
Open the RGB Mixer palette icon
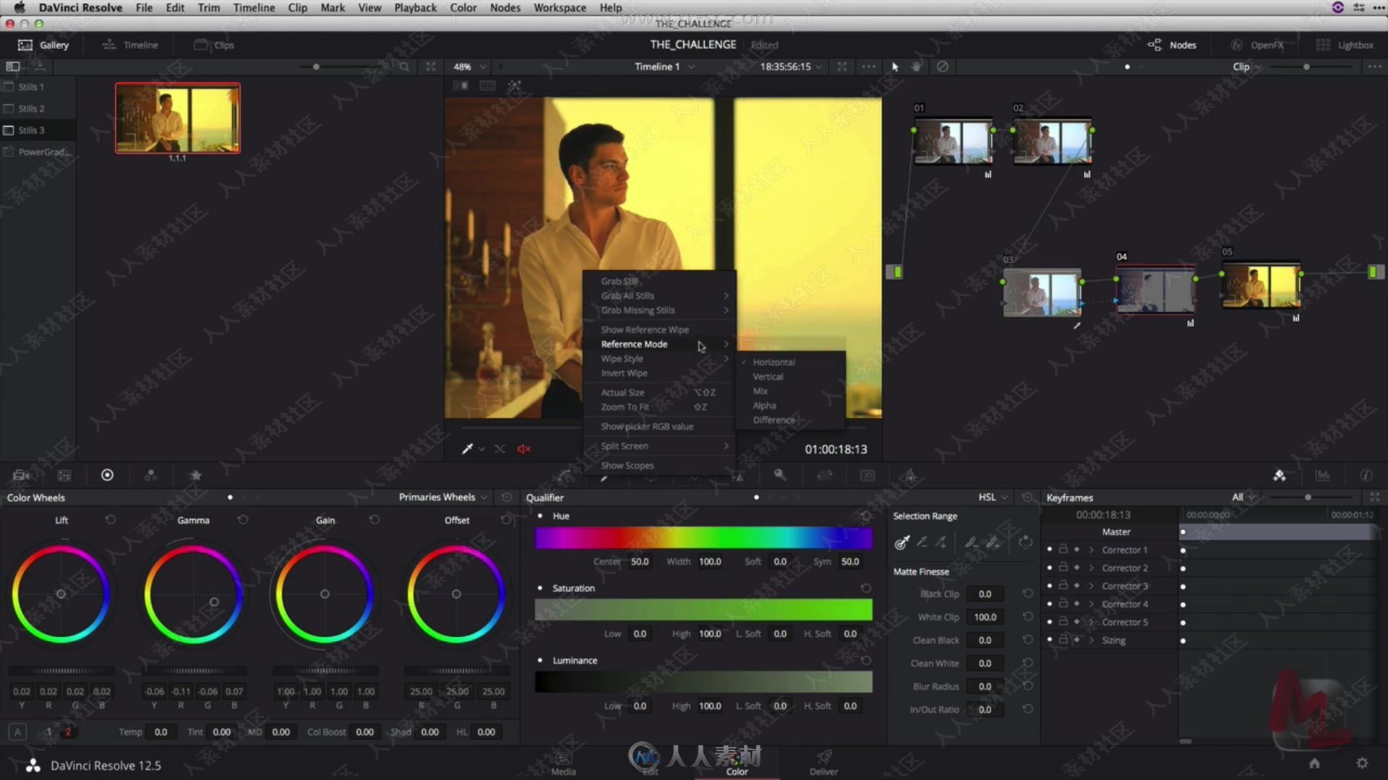click(x=150, y=475)
